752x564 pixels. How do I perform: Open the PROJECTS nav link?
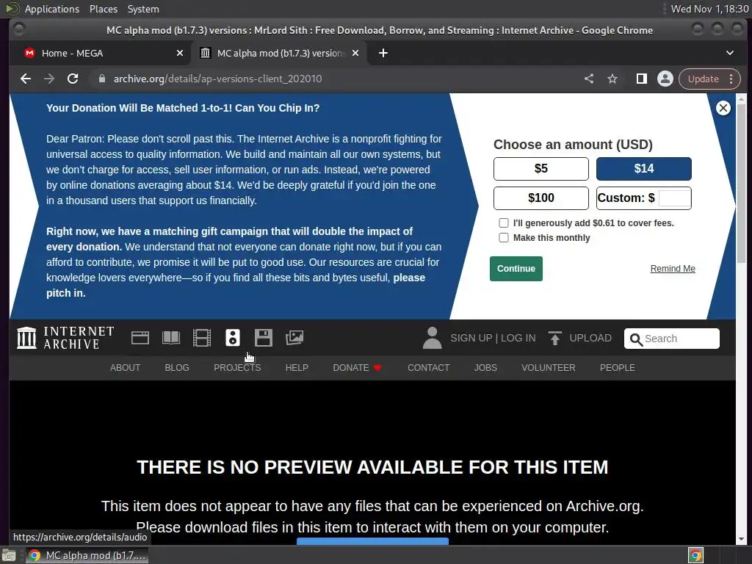[x=237, y=368]
